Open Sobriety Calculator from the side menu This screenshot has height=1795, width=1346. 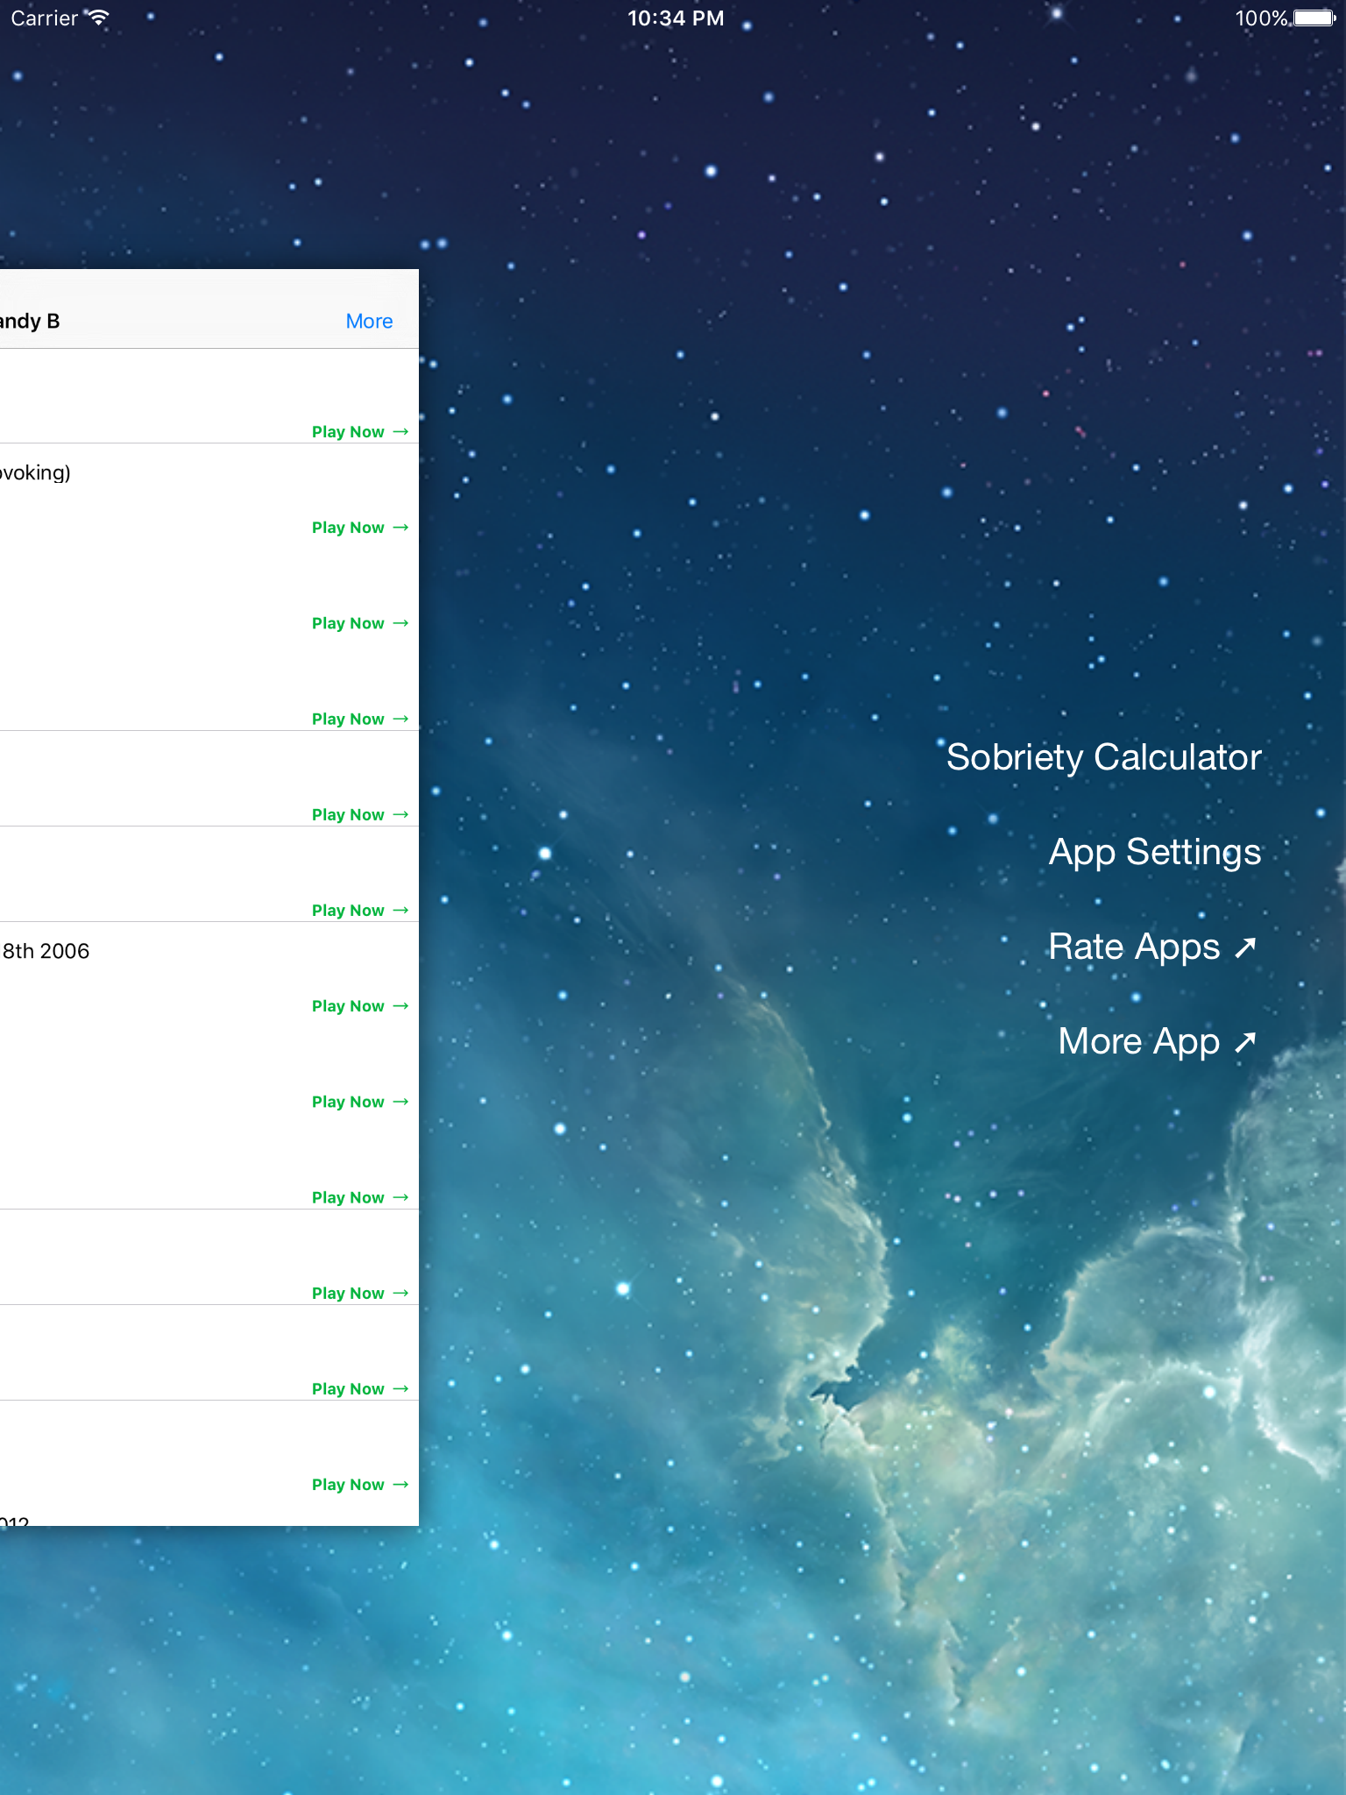coord(1103,757)
